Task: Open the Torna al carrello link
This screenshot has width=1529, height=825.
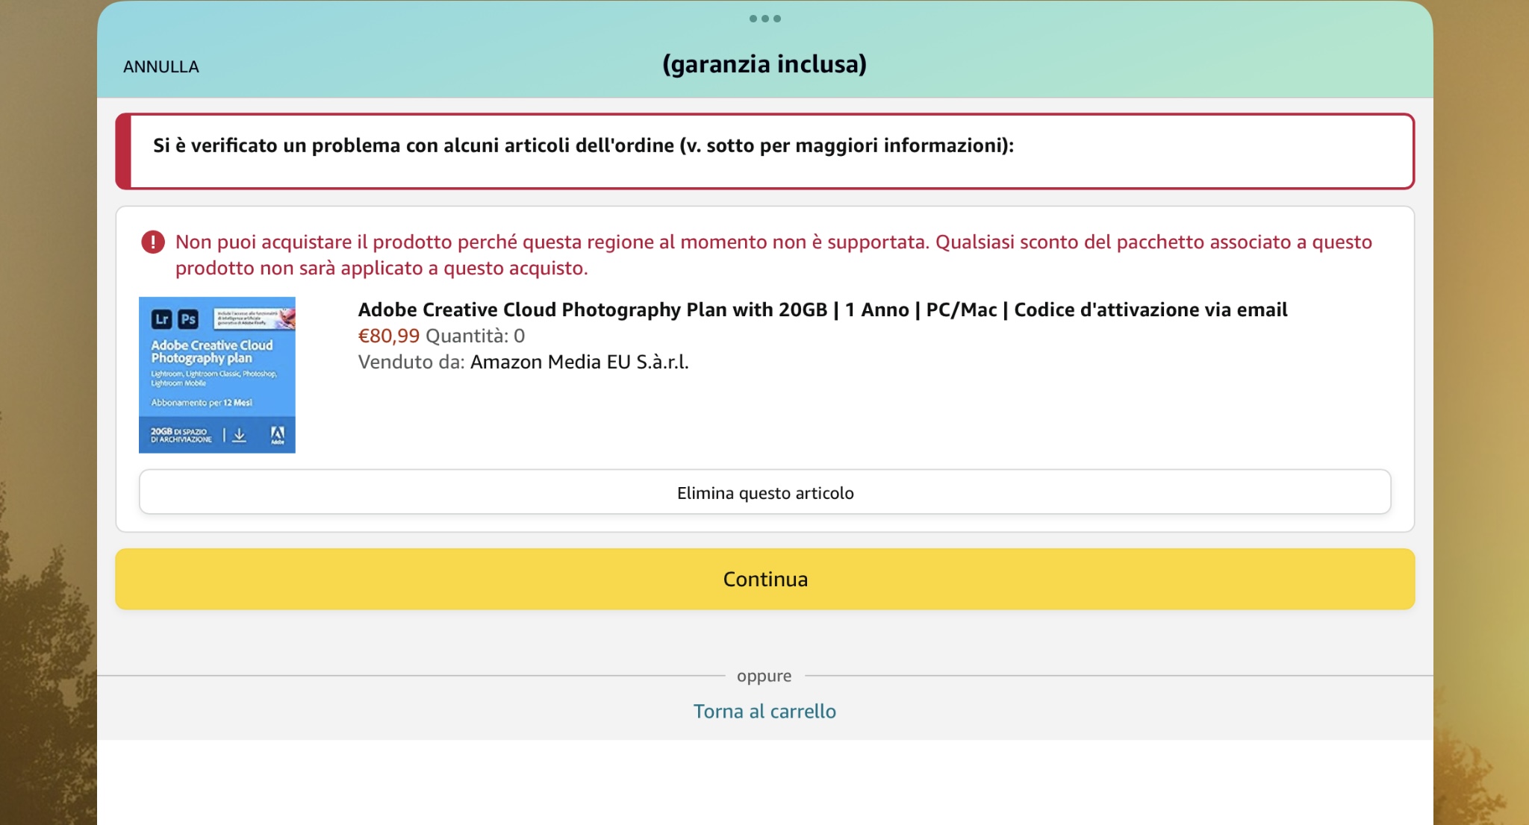Action: point(764,711)
